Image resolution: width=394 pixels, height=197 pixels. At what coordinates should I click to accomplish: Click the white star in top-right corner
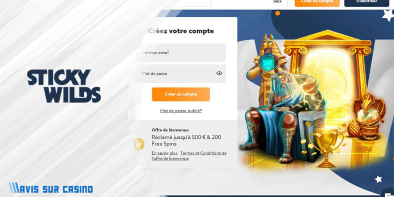tap(388, 15)
